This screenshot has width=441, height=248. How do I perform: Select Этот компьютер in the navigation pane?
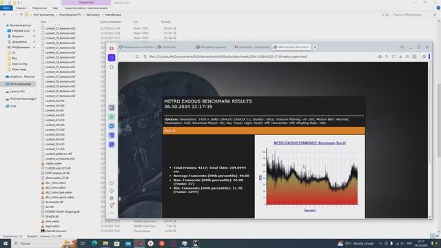[x=20, y=84]
